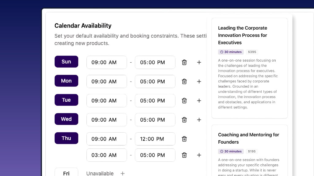
Task: Click 30 minutes badge on Corporate Innovation card
Action: pos(231,52)
